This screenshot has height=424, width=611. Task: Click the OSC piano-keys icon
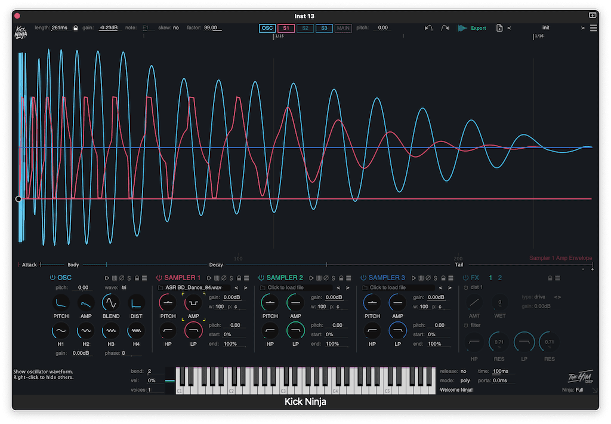[115, 278]
